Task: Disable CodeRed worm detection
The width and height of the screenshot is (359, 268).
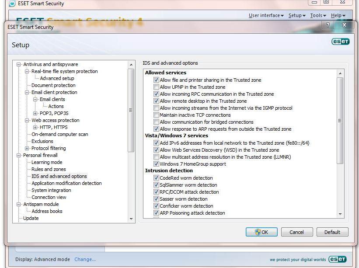Action: tap(156, 178)
